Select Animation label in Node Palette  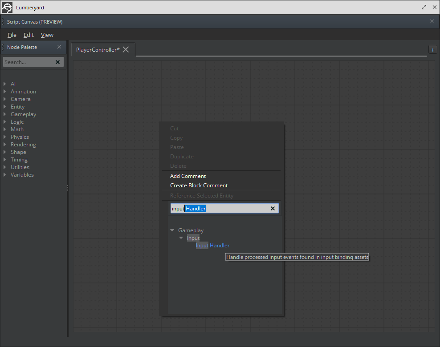(23, 91)
